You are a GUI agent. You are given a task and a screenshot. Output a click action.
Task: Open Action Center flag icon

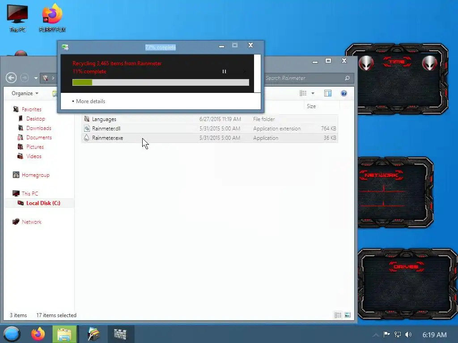tap(386, 335)
